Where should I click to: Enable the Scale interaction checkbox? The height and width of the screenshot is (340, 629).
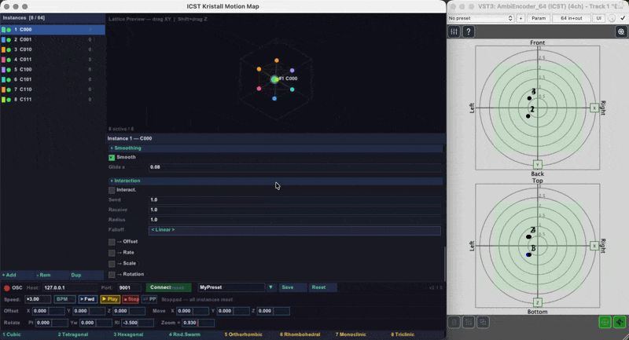coord(112,264)
